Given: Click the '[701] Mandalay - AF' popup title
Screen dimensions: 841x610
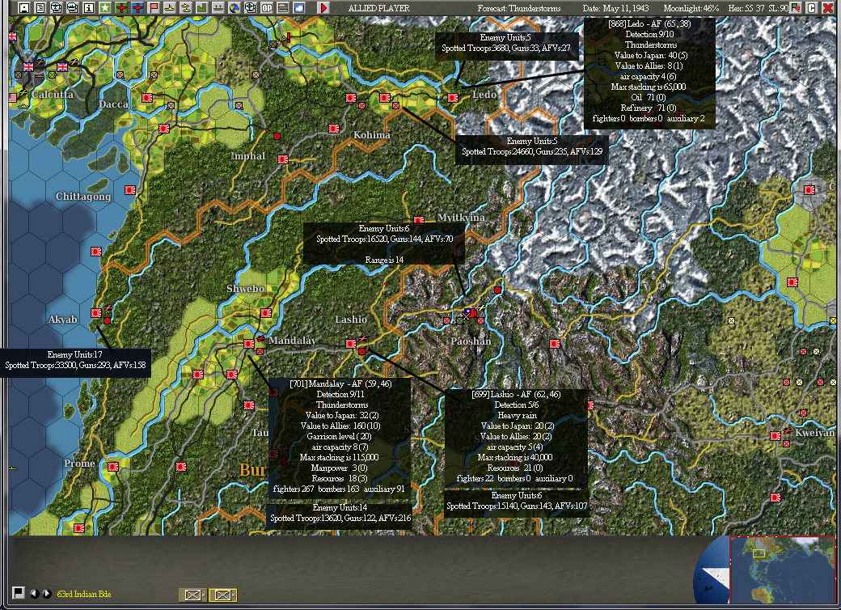Looking at the screenshot, I should (341, 383).
